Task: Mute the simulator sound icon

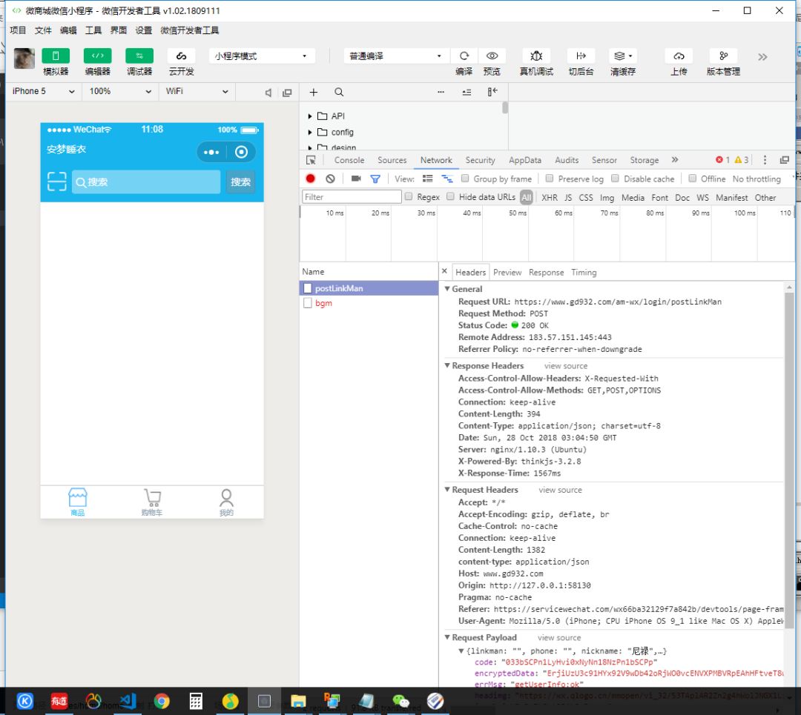Action: click(x=268, y=93)
